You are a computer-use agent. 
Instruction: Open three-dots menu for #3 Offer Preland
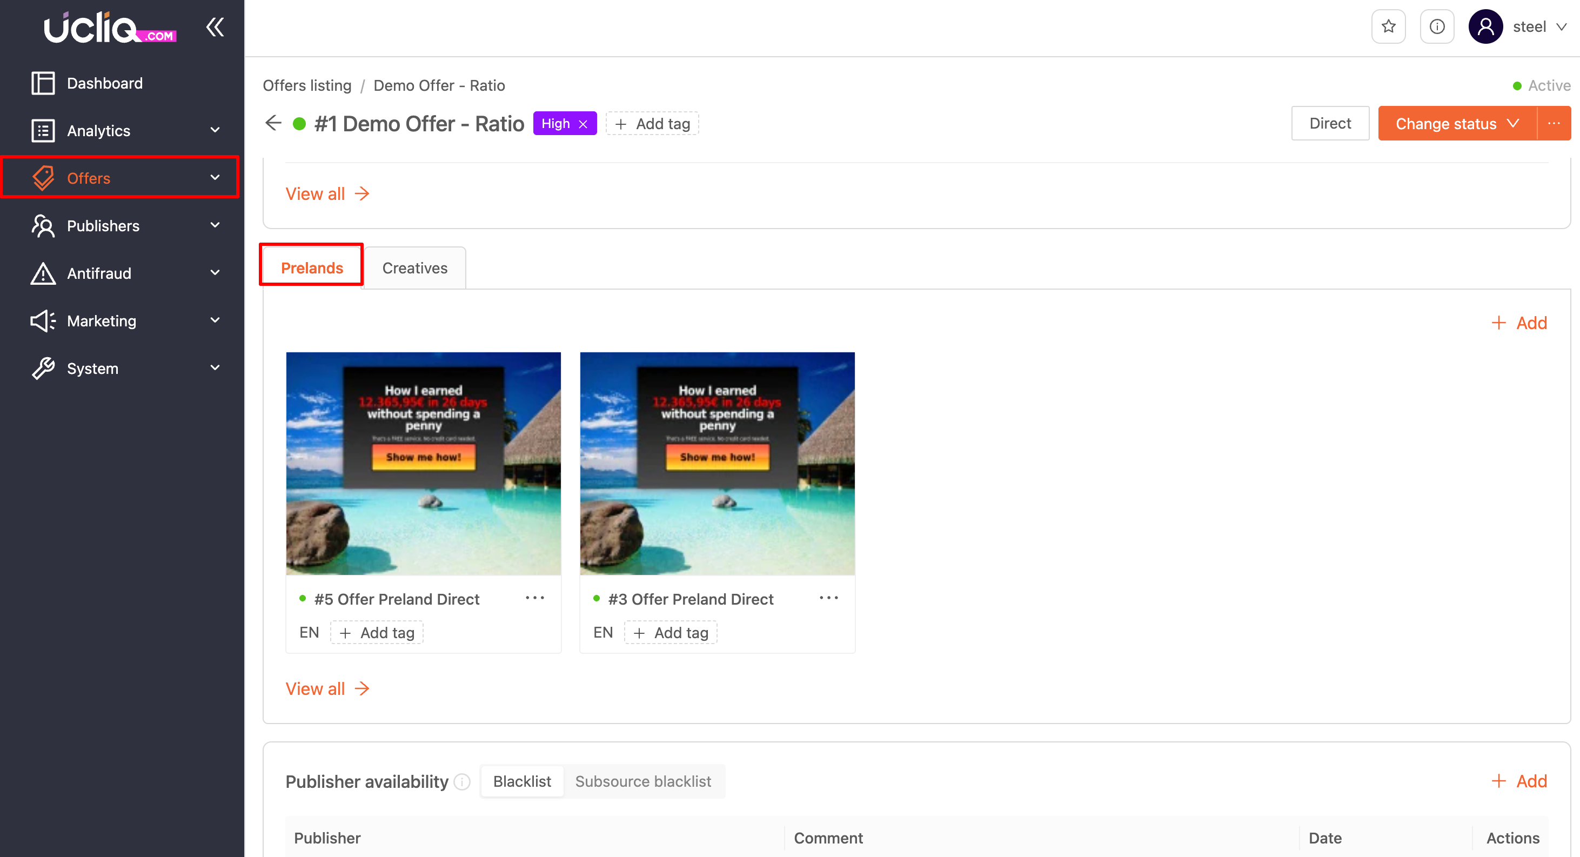pos(828,598)
